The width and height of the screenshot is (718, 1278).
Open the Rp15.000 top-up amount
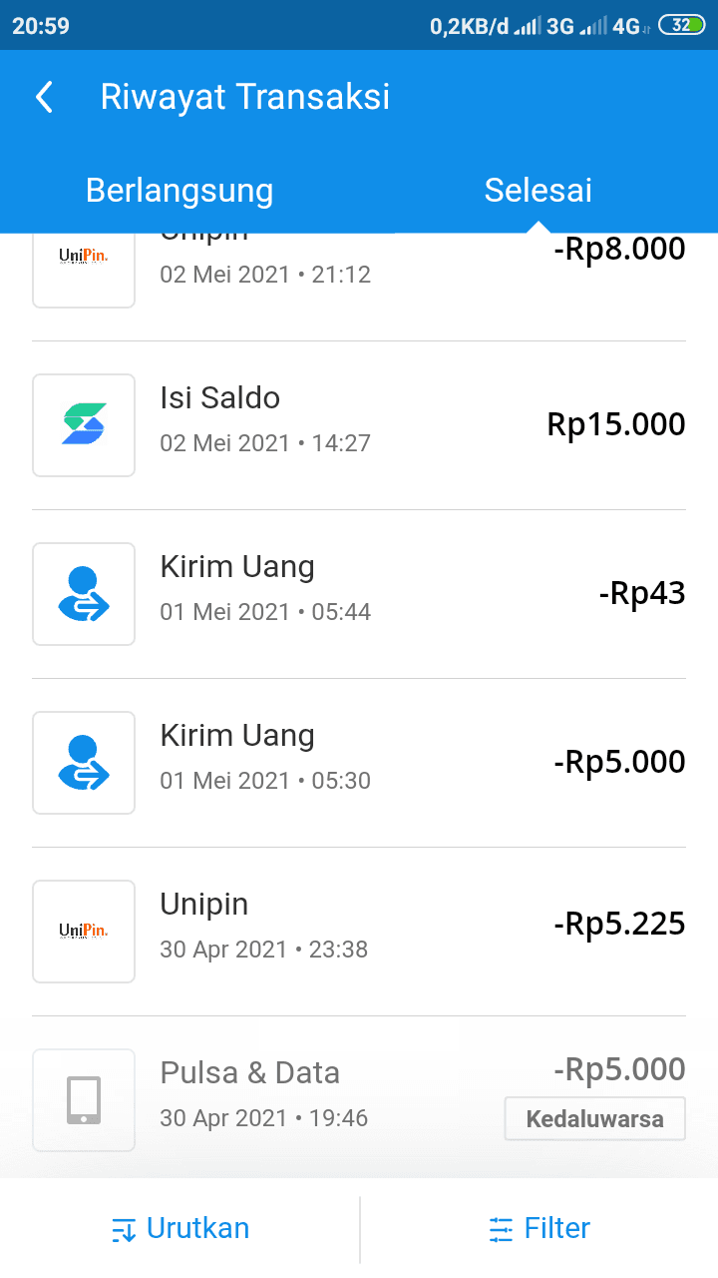(615, 424)
